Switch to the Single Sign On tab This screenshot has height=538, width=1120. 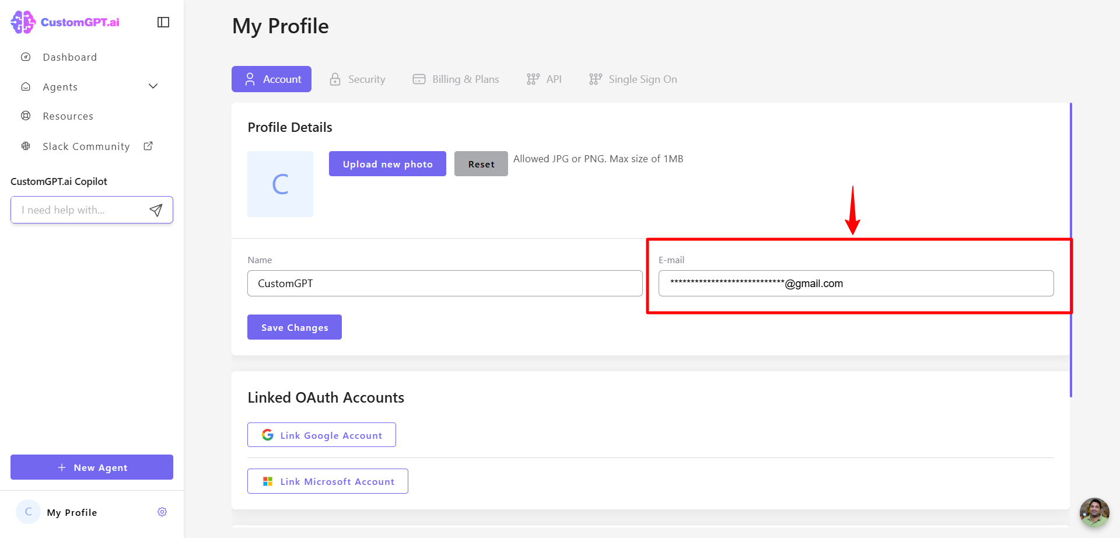(633, 79)
